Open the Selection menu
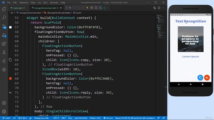Screen dimensions: 214x120 click(24, 2)
